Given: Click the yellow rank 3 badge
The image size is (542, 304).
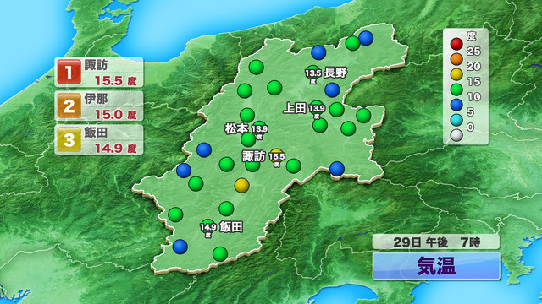Looking at the screenshot, I should [x=69, y=139].
